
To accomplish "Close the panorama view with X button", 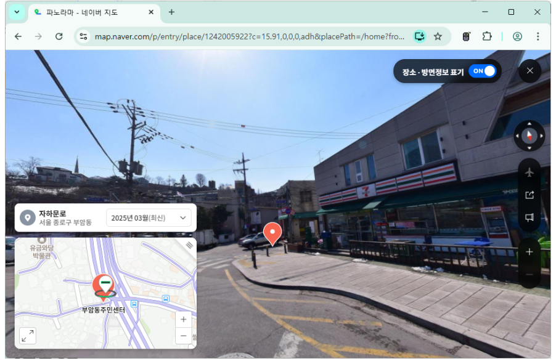I will point(529,71).
